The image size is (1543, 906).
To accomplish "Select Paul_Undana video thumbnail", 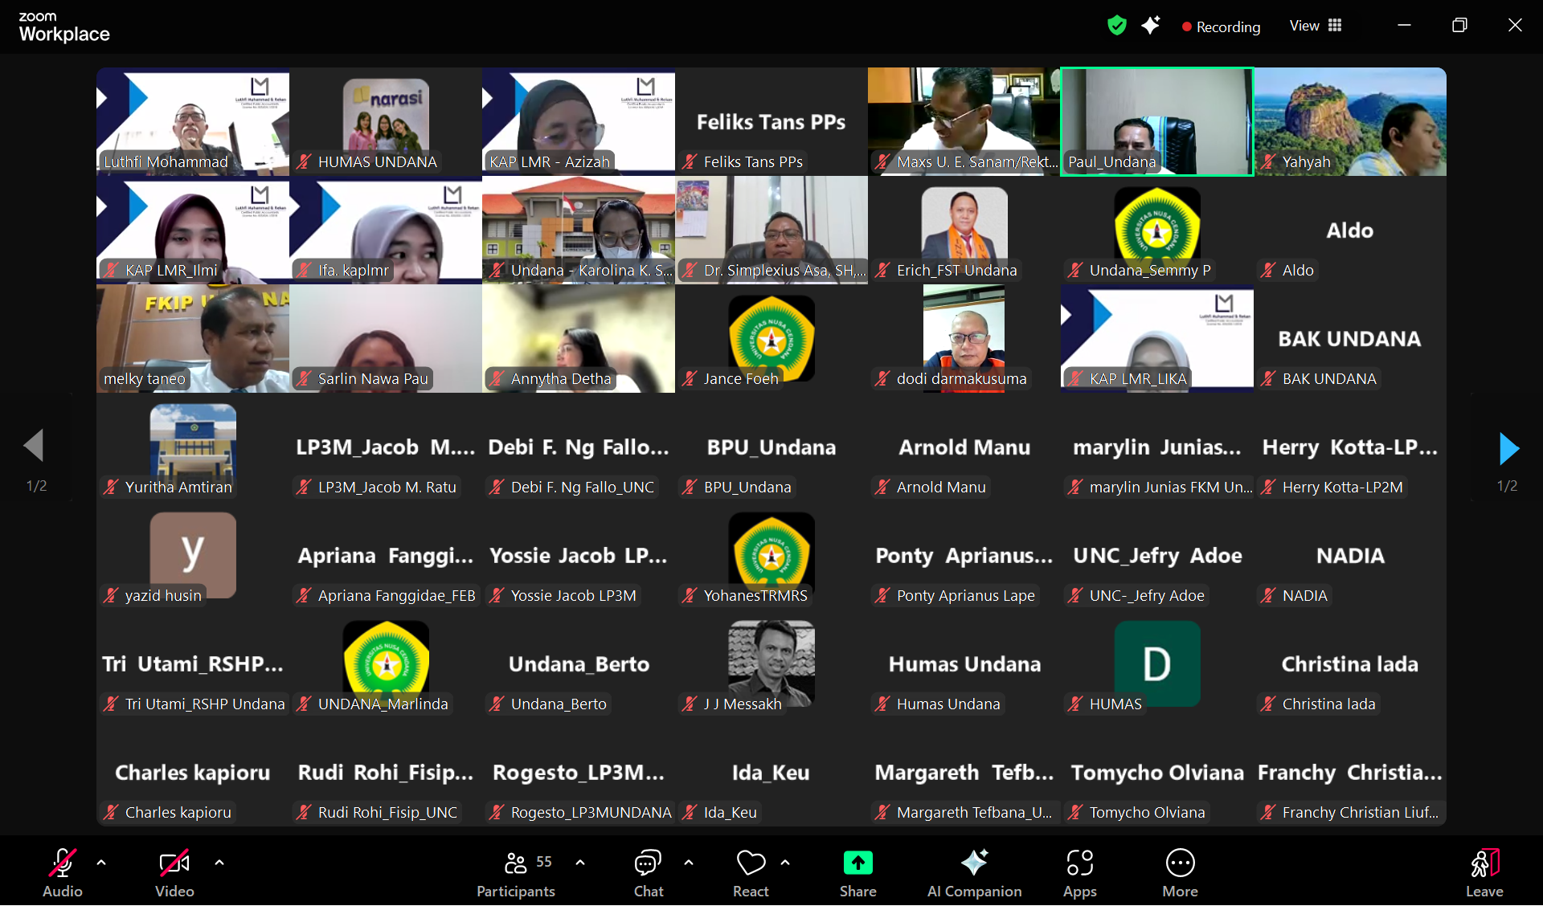I will point(1156,120).
